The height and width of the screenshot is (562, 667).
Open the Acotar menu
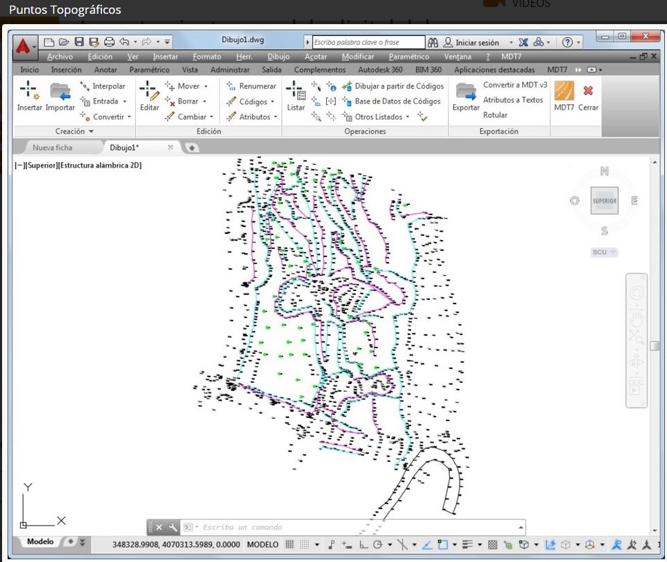(x=316, y=57)
